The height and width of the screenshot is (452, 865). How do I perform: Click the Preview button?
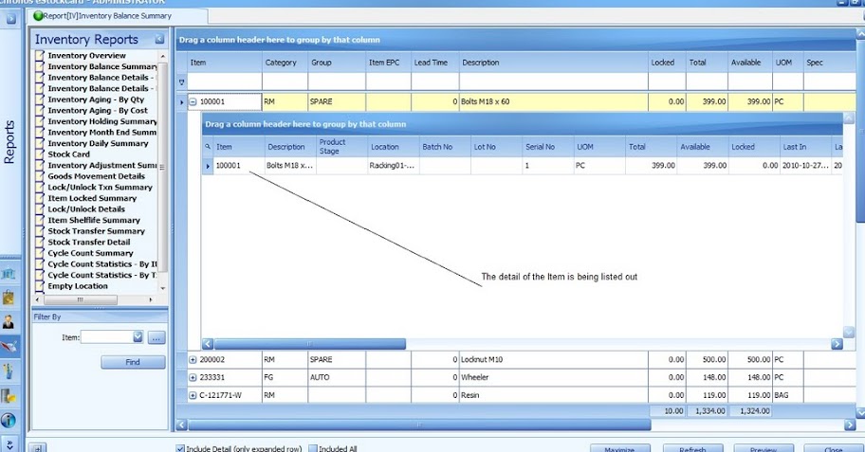[764, 448]
